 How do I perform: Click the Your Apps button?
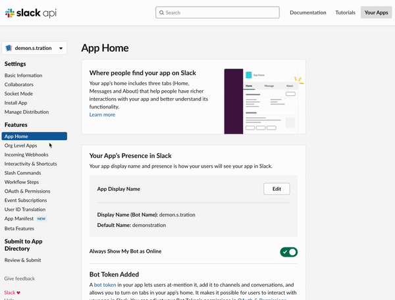click(x=376, y=12)
